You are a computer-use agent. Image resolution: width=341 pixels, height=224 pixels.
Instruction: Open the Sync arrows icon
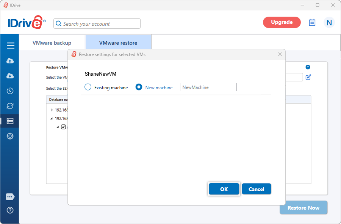10,106
